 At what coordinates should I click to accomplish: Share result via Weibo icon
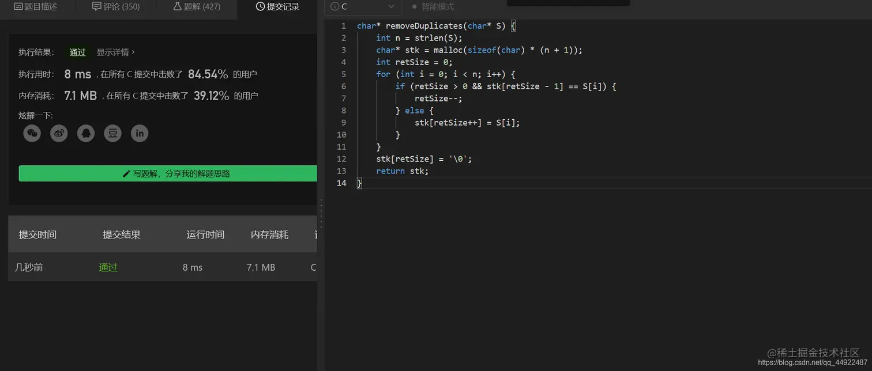tap(59, 134)
